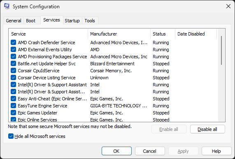This screenshot has height=159, width=235.
Task: Open Help for System Configuration
Action: point(216,151)
